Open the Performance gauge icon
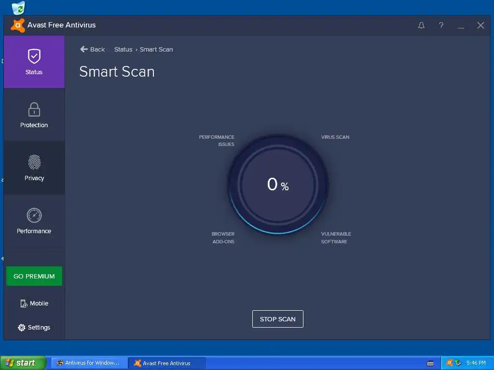This screenshot has width=494, height=370. coord(34,215)
